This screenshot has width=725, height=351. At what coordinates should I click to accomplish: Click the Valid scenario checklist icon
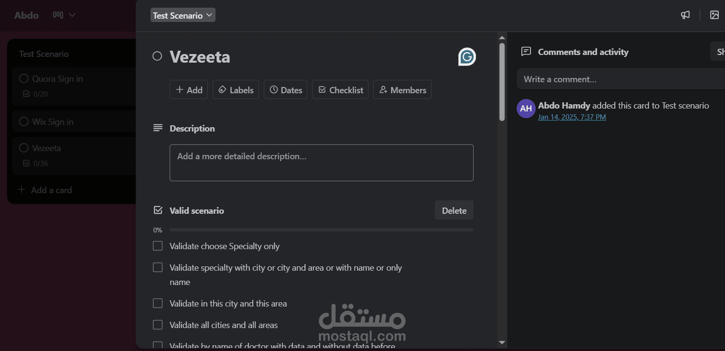158,210
